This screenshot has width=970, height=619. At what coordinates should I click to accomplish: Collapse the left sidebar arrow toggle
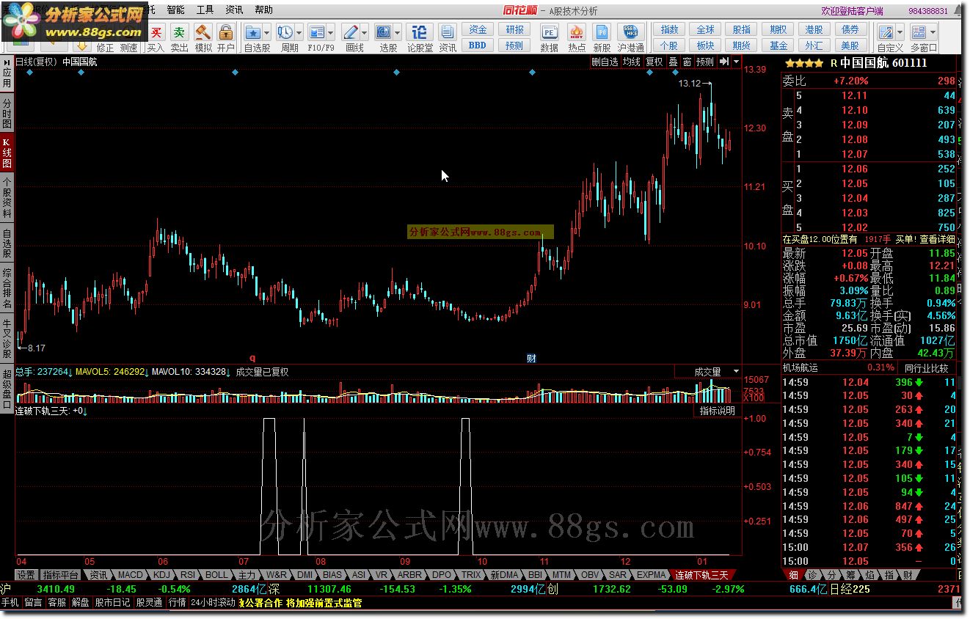point(6,62)
